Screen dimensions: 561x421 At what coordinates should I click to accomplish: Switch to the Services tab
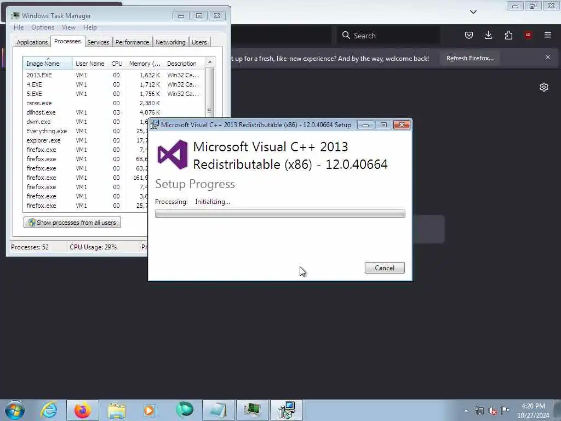[x=98, y=42]
